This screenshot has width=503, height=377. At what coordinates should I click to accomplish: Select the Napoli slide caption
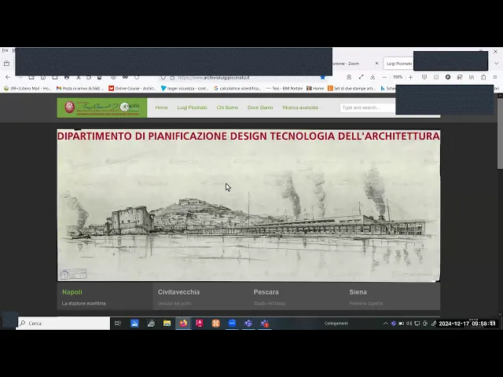coord(105,297)
